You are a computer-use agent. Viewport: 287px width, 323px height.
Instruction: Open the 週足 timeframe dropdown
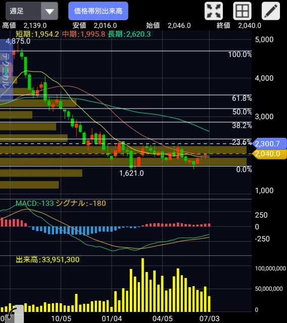(32, 11)
